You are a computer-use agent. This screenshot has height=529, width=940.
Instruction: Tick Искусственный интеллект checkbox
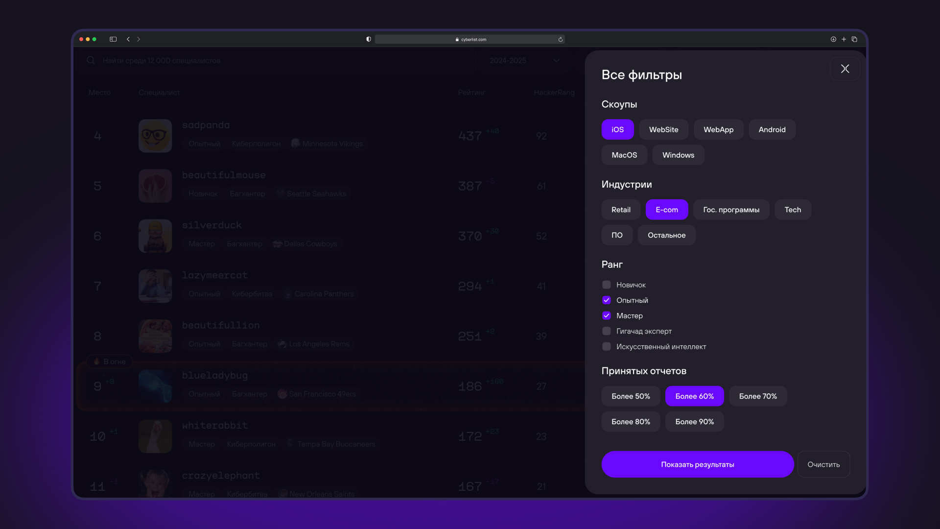coord(607,347)
